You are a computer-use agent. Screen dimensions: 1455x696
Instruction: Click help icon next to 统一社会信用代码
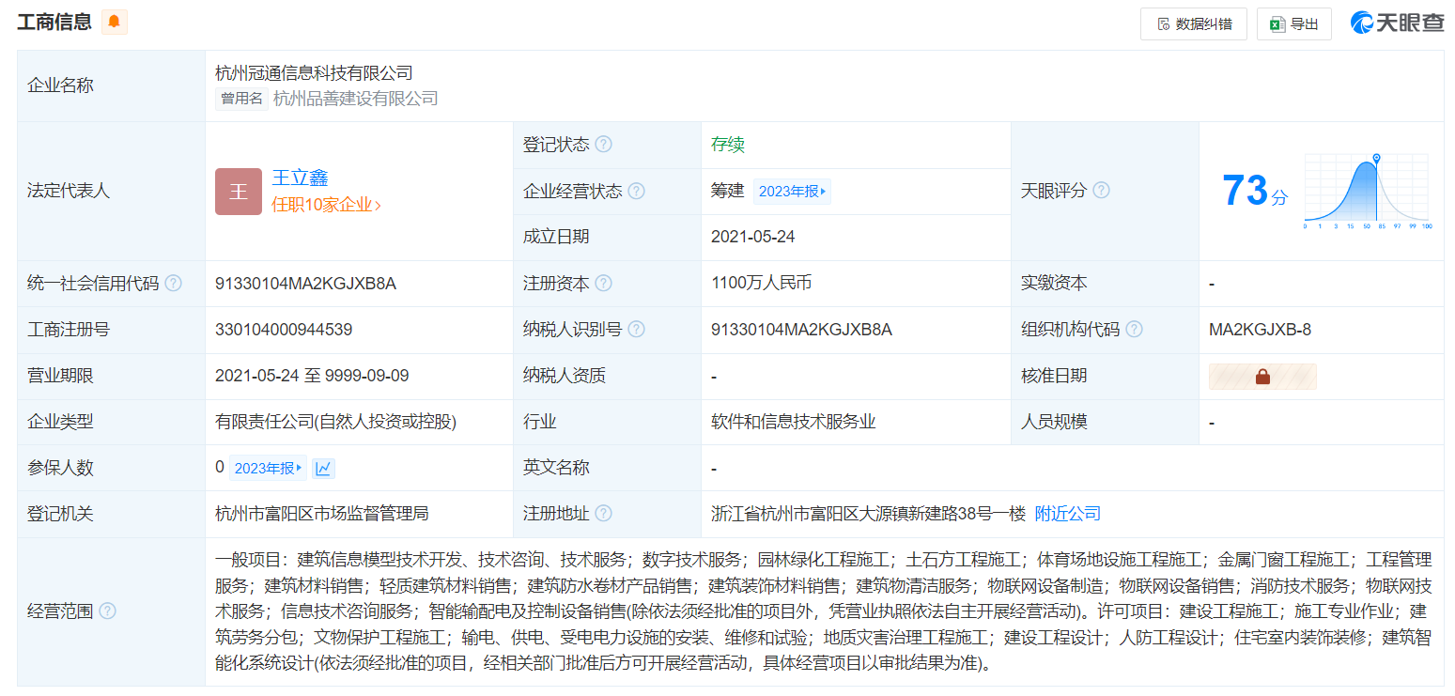coord(173,284)
